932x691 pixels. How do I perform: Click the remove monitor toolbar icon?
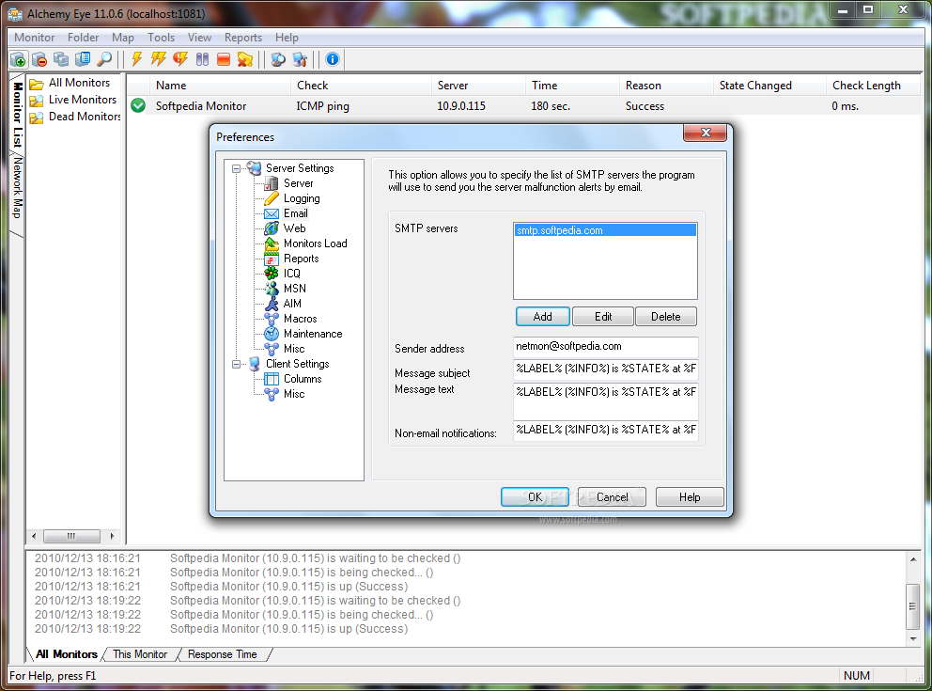coord(39,59)
